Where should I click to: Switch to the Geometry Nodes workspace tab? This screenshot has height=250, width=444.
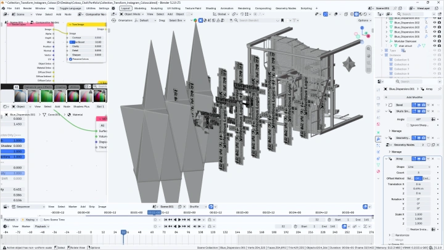[x=286, y=8]
